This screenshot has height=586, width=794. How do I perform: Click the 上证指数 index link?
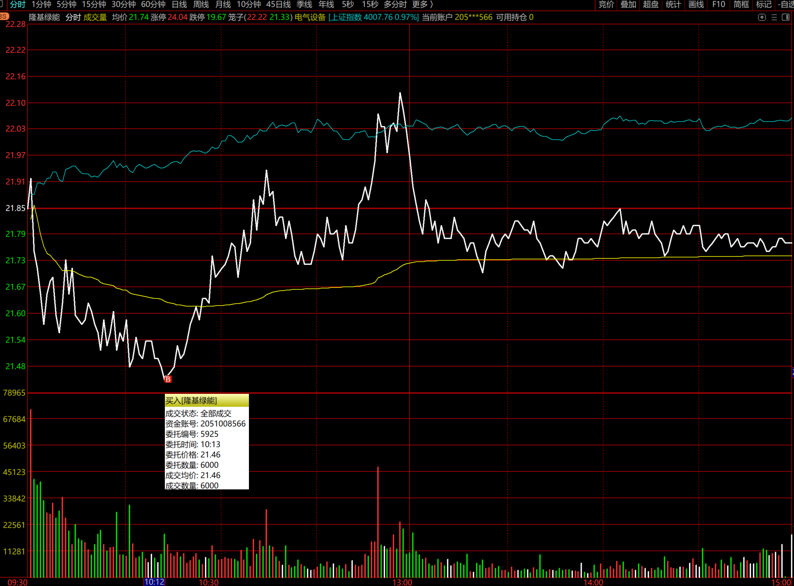pos(346,17)
